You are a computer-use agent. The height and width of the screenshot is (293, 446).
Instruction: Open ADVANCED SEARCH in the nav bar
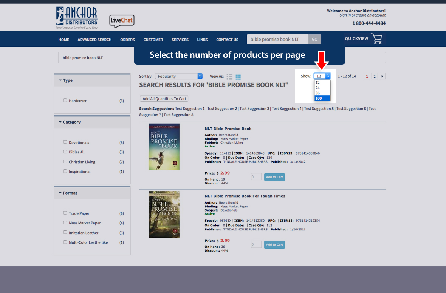(x=94, y=40)
